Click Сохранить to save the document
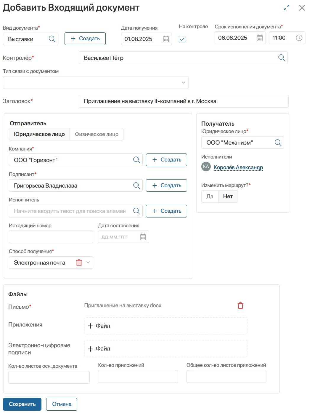 (22, 404)
